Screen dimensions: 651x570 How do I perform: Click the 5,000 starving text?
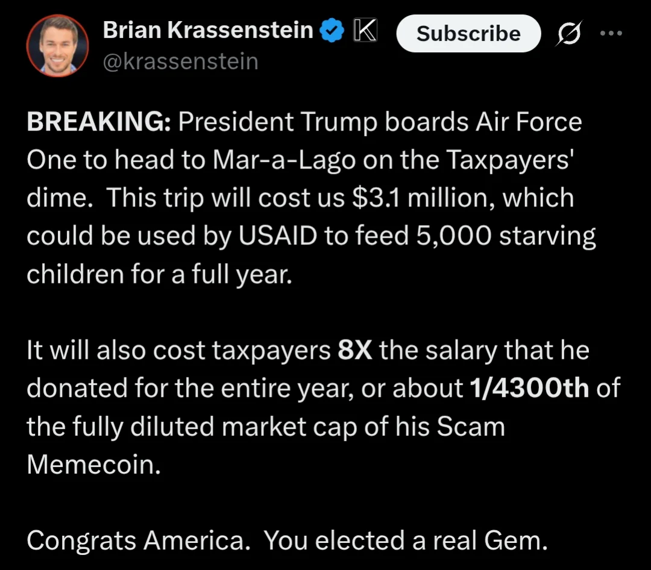[506, 237]
